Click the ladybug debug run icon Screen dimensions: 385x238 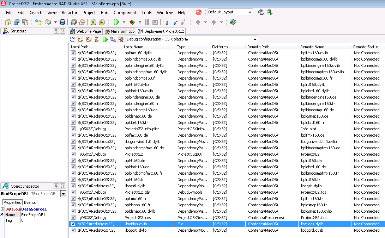click(x=132, y=22)
